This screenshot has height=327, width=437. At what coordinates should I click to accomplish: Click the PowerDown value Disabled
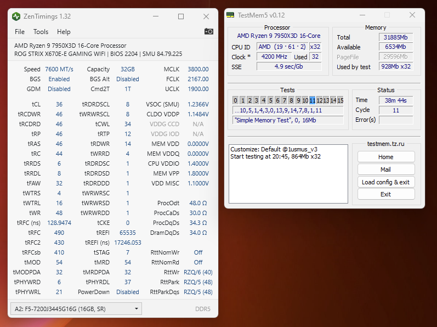point(128,292)
